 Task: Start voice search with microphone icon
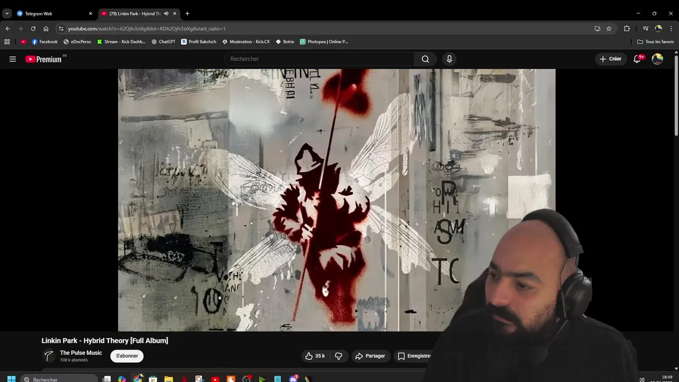(449, 59)
